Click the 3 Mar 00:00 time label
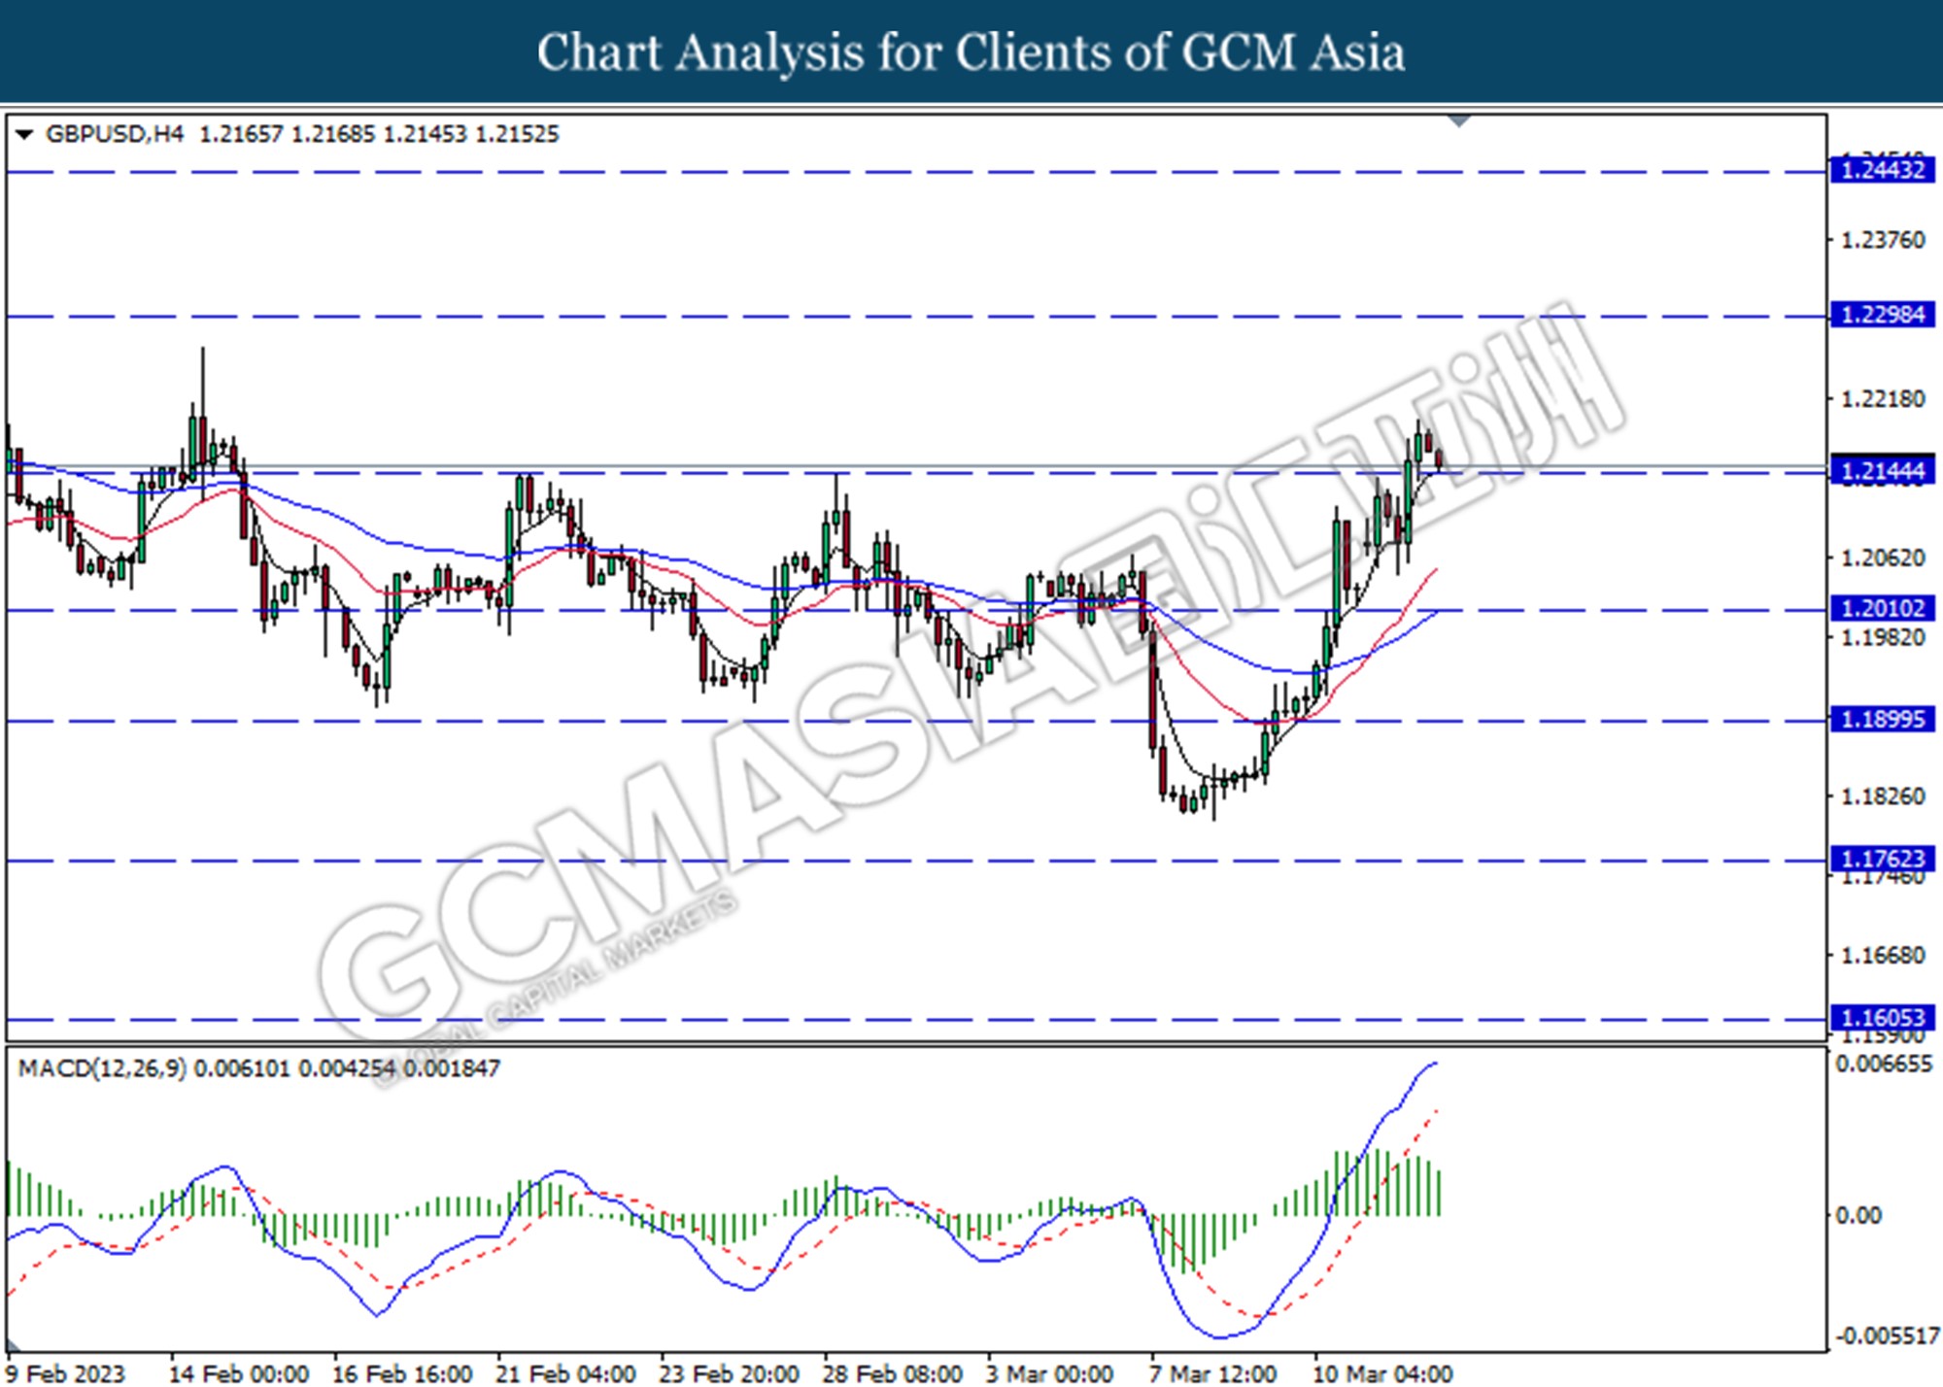This screenshot has height=1387, width=1943. tap(1049, 1373)
